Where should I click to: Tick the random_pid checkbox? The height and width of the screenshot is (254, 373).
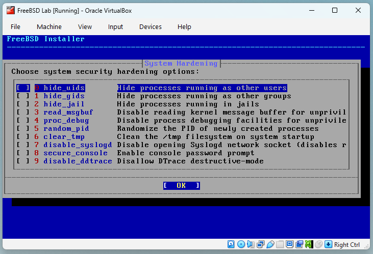(23, 128)
